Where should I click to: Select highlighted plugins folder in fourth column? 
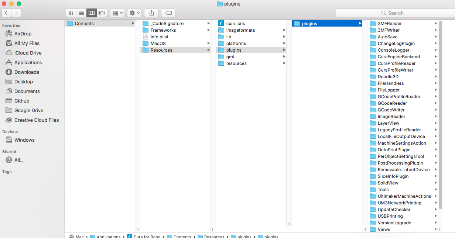(327, 23)
